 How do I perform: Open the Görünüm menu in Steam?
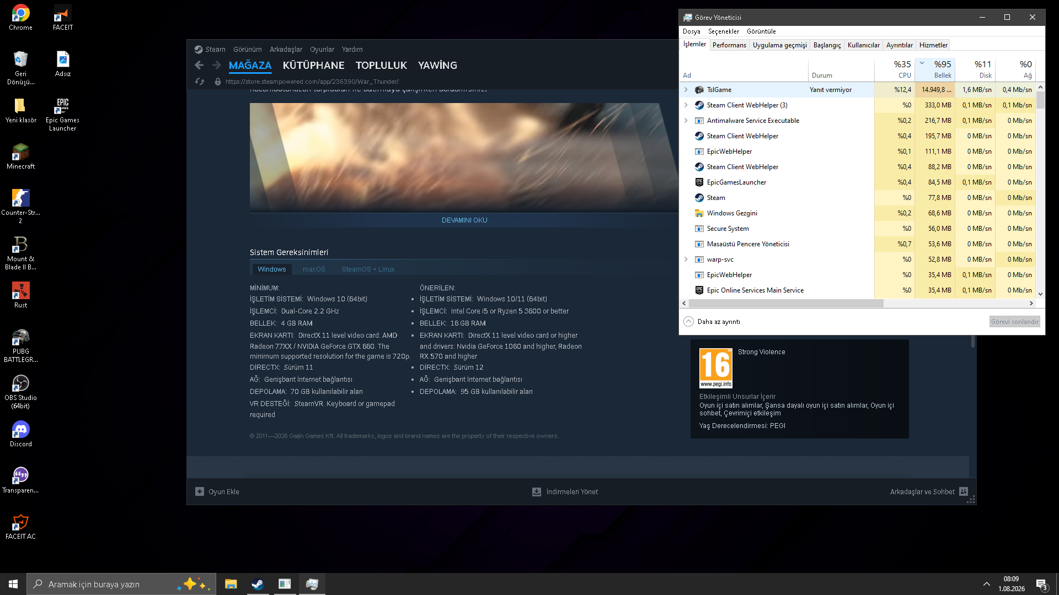[x=248, y=50]
